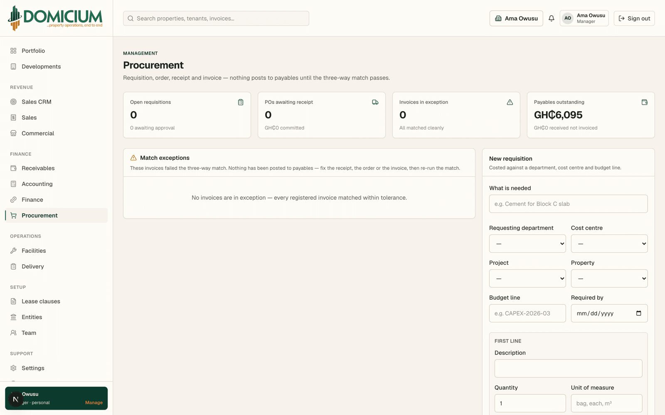Open the Requesting department dropdown
Viewport: 665px width, 415px height.
[527, 244]
